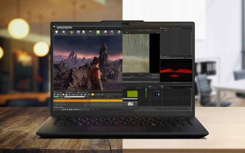This screenshot has height=153, width=245.
Task: Open the Waveform active viewer dropdown
Action: [x=172, y=58]
